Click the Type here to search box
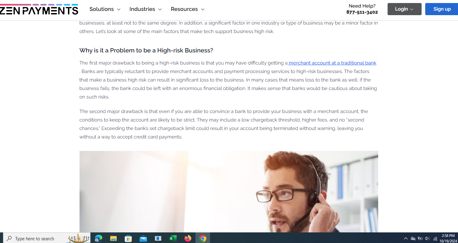458x243 pixels. click(x=47, y=238)
